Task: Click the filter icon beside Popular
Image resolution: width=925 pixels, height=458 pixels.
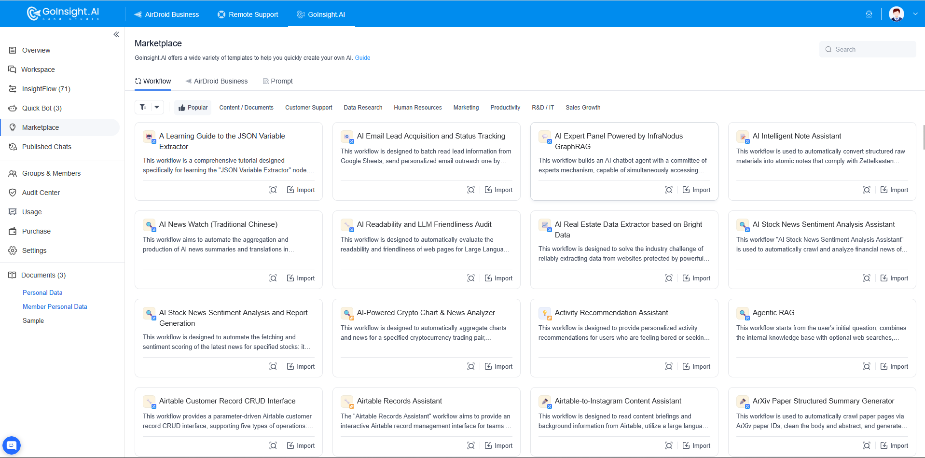Action: [143, 107]
